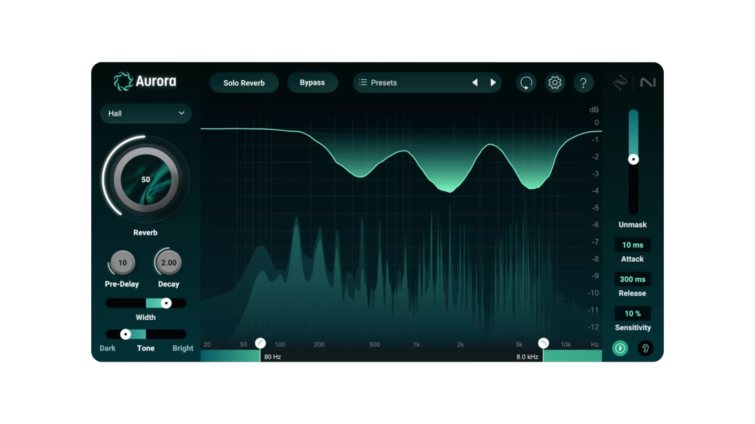Click the Release 300 ms value field
755x424 pixels.
click(x=632, y=279)
